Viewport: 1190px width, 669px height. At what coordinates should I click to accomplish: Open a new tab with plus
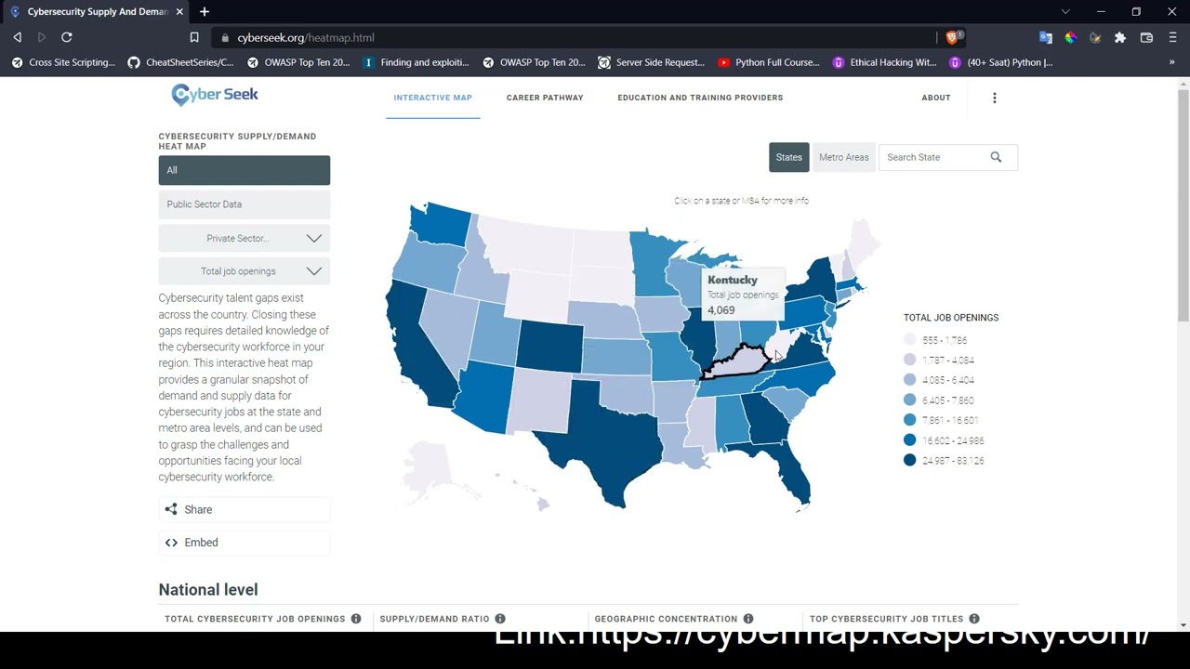click(x=205, y=11)
